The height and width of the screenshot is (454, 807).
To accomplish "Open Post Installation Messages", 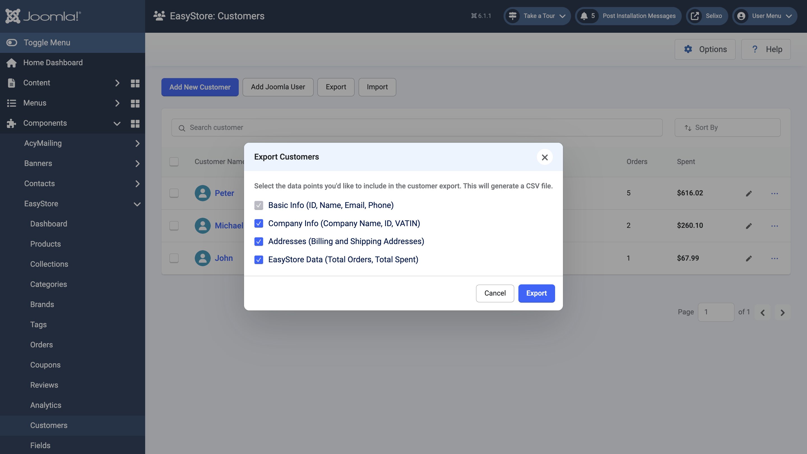I will point(628,16).
